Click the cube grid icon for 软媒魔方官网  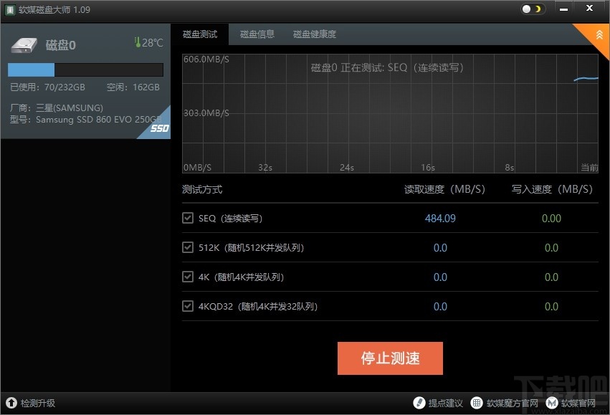[475, 403]
